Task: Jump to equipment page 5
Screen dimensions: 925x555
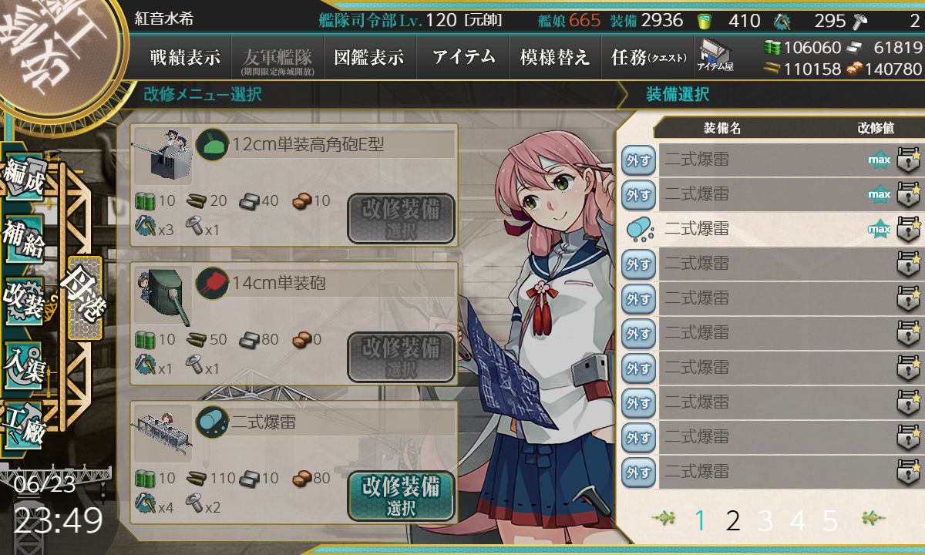Action: pyautogui.click(x=830, y=522)
